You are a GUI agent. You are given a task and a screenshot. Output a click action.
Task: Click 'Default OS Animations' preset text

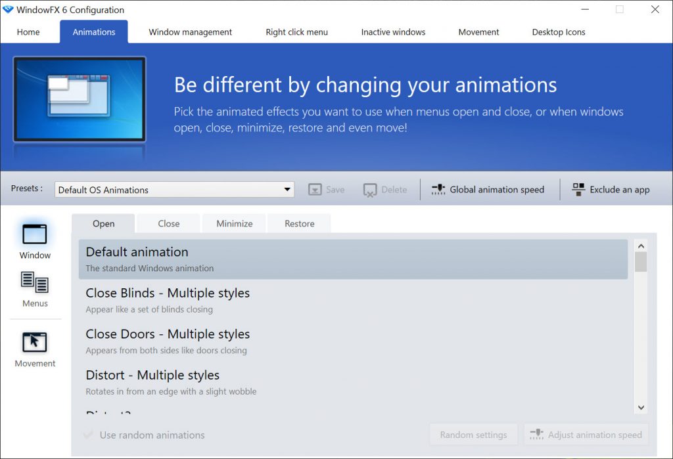(103, 190)
